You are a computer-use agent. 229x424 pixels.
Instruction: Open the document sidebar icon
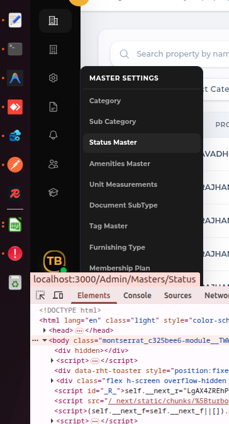tap(53, 107)
